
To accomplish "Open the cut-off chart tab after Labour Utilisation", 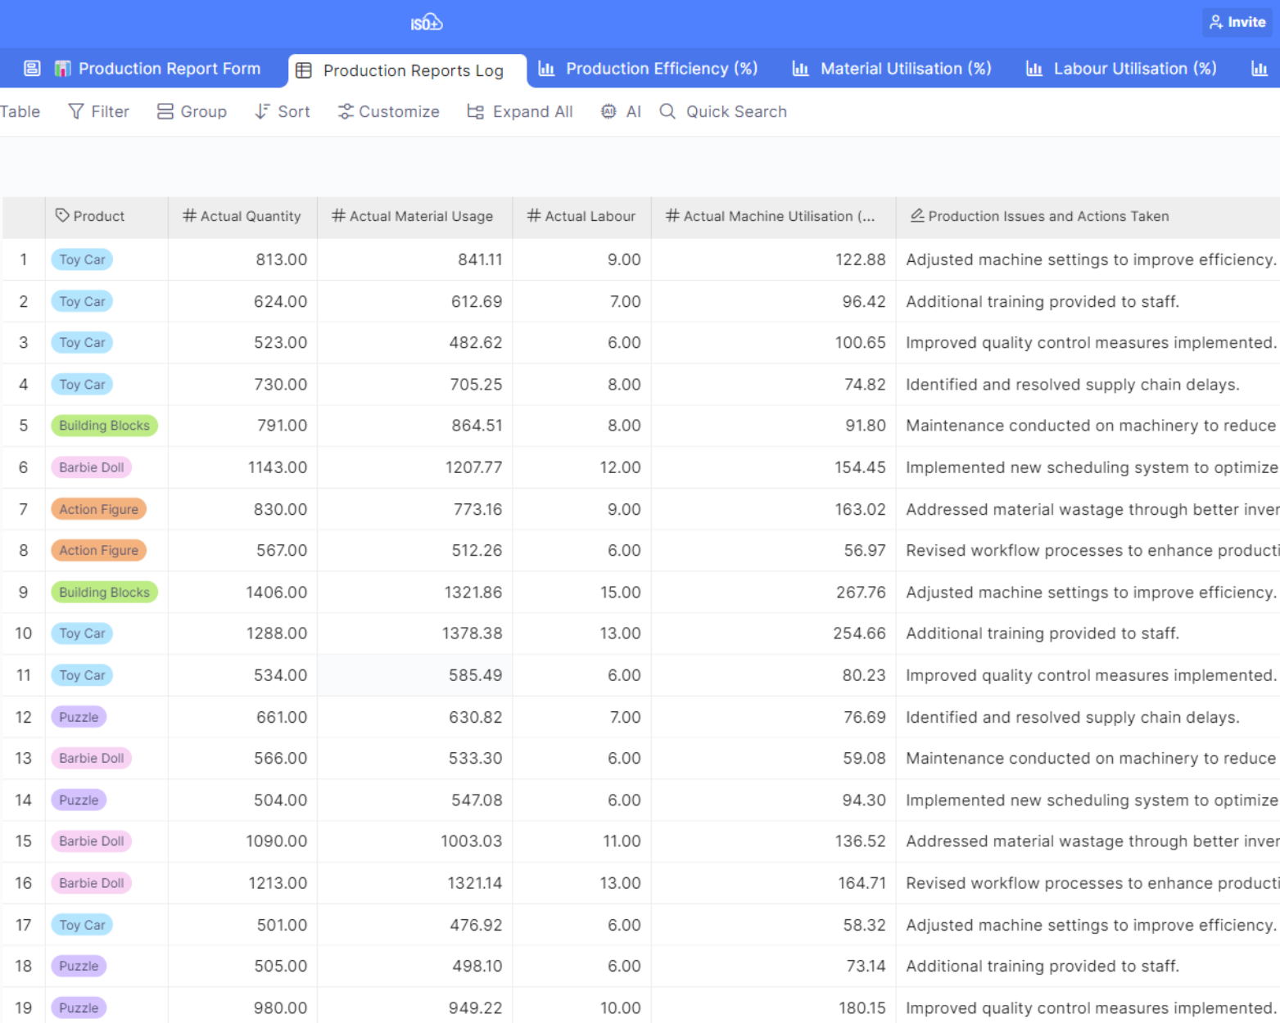I will point(1260,69).
